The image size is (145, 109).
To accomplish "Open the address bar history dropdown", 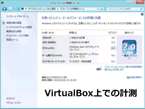I will coord(98,9).
